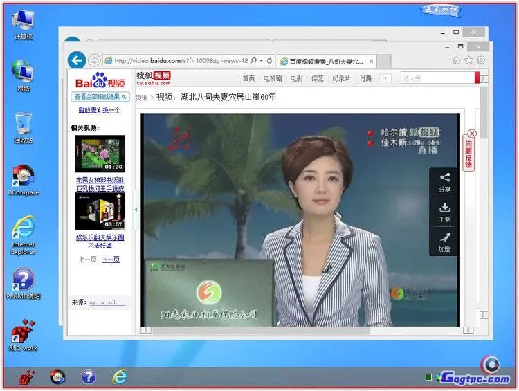The height and width of the screenshot is (391, 519).
Task: Open the 娱乐乐翻天娱乐圈不老妖谭 video link
Action: (x=100, y=242)
